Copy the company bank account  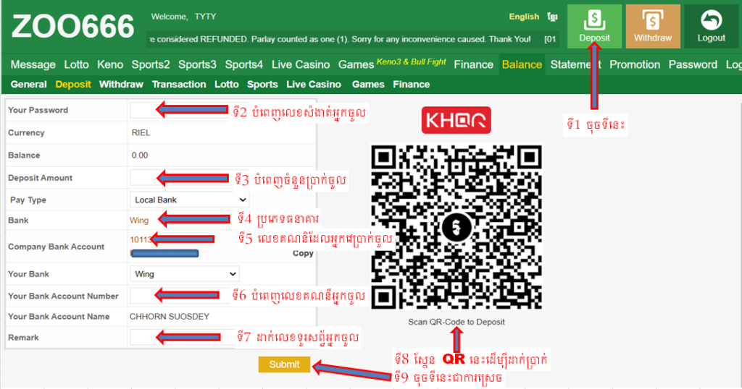(x=303, y=254)
